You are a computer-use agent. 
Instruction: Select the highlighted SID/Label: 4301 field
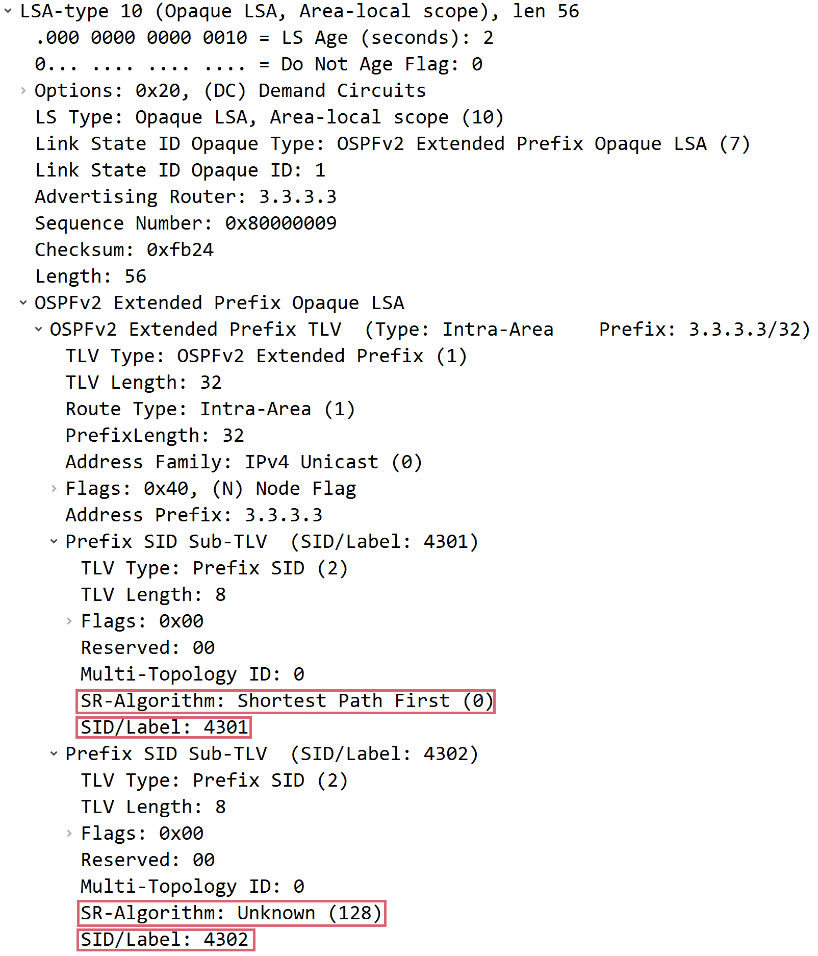(163, 727)
